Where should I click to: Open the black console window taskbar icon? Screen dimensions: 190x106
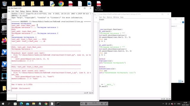point(58,104)
